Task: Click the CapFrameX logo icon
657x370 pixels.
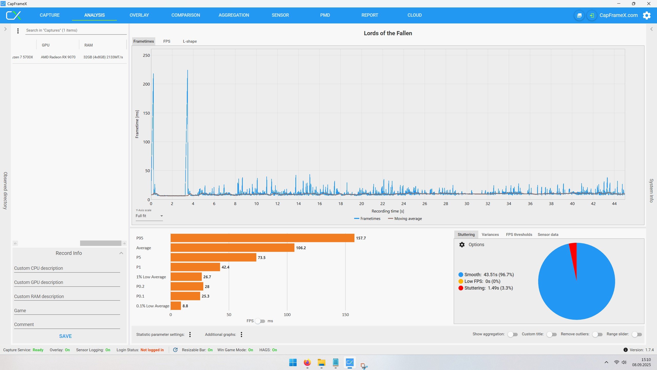Action: click(13, 15)
